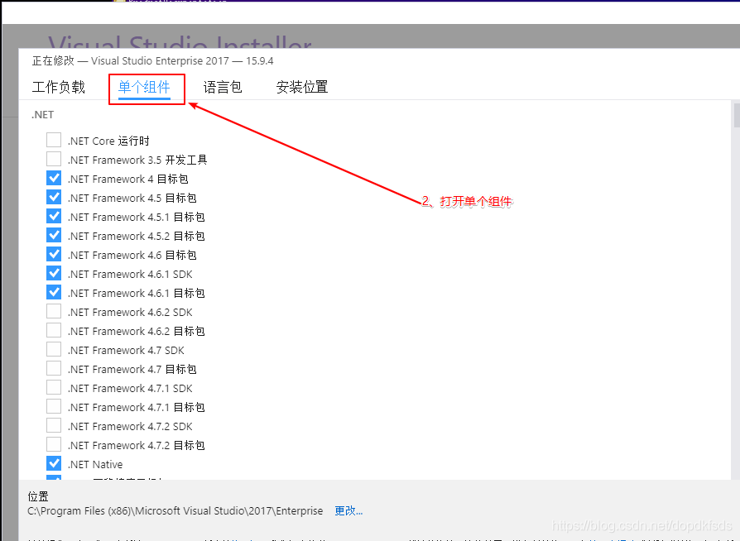
Task: Click the 正在修改 Visual Studio Enterprise 2017 title
Action: pyautogui.click(x=152, y=61)
